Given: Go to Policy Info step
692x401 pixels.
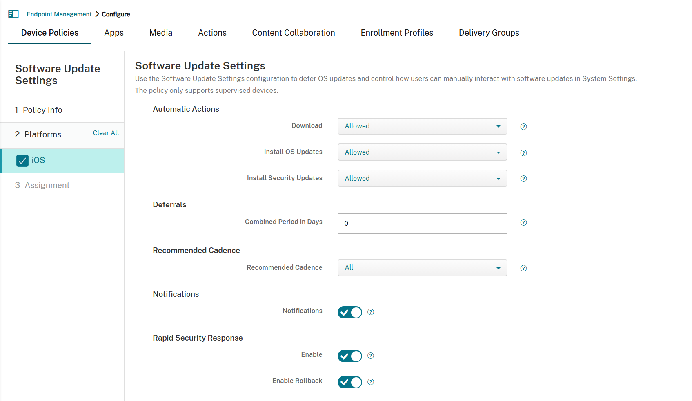Looking at the screenshot, I should pos(62,110).
